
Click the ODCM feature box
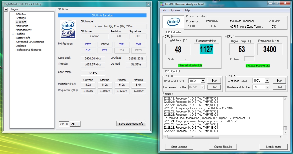[x=105, y=45]
